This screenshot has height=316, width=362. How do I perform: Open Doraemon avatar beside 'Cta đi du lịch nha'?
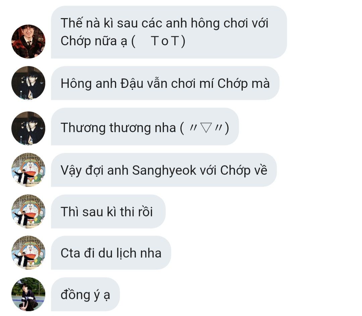point(28,253)
